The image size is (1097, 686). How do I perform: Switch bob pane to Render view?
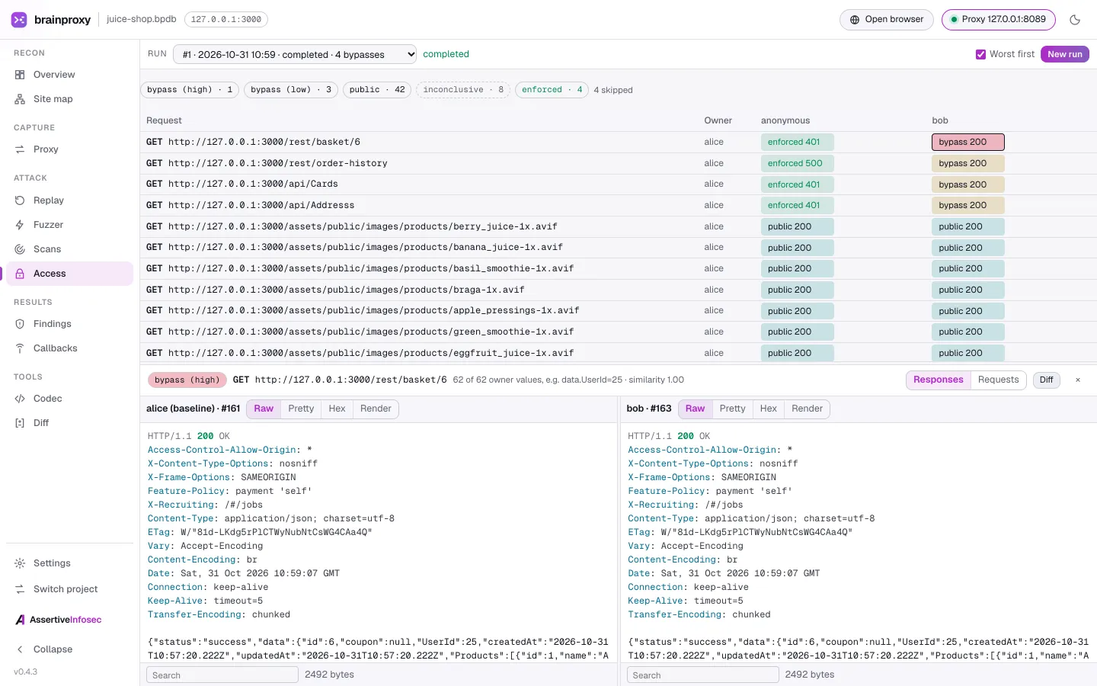click(x=807, y=409)
